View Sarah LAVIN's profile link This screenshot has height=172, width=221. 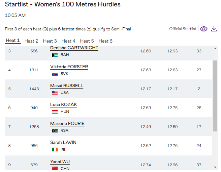pos(63,143)
